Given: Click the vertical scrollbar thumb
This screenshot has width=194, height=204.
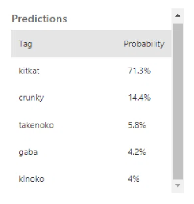Looking at the screenshot, I should (x=178, y=102).
